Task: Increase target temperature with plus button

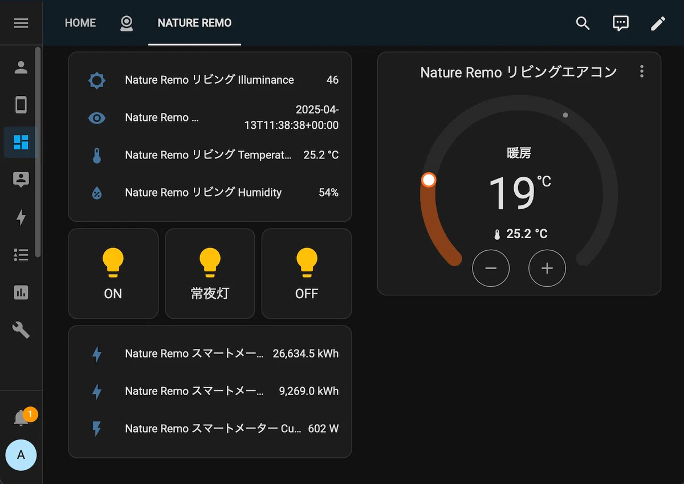Action: coord(547,268)
